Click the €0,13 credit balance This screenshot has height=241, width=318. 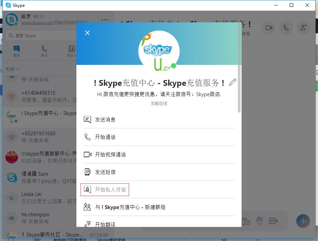tap(38, 16)
